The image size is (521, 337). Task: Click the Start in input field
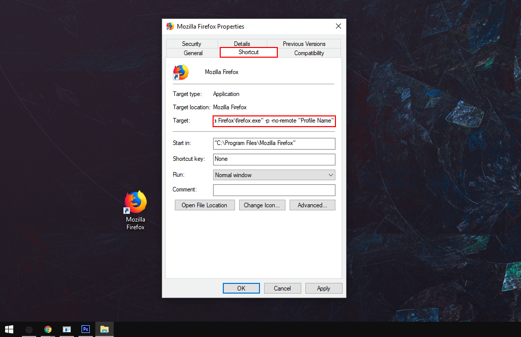[x=274, y=143]
